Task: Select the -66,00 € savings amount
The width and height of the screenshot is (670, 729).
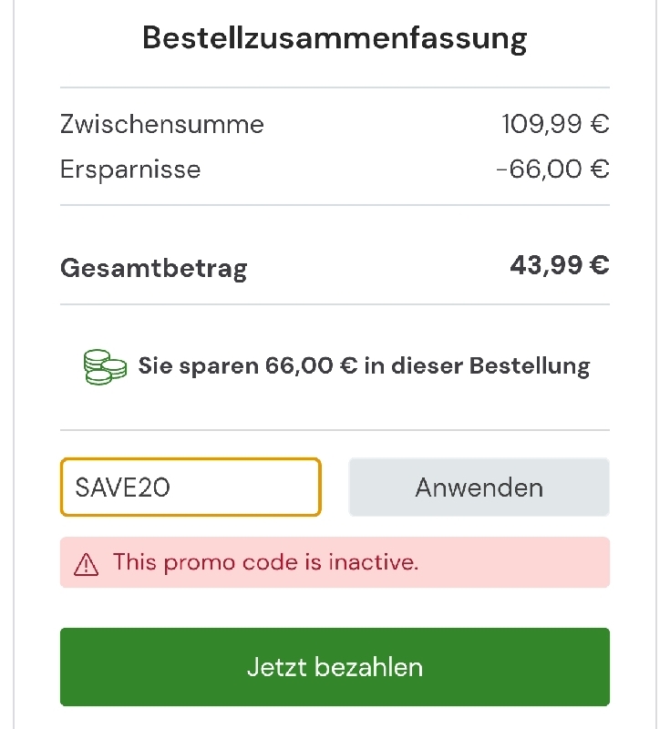Action: point(552,169)
